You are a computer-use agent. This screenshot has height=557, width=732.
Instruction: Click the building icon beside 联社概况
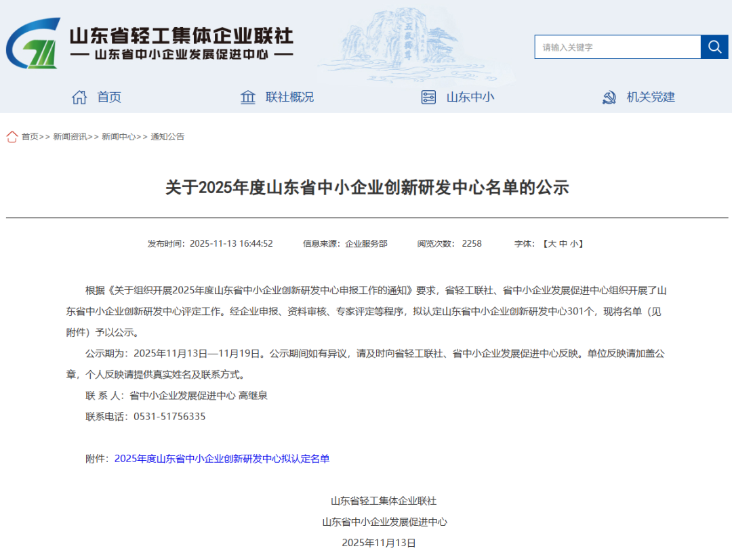point(248,97)
